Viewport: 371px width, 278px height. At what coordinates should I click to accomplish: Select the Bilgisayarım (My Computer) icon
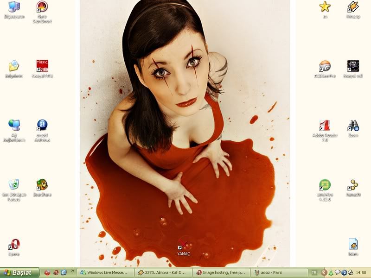coord(14,8)
